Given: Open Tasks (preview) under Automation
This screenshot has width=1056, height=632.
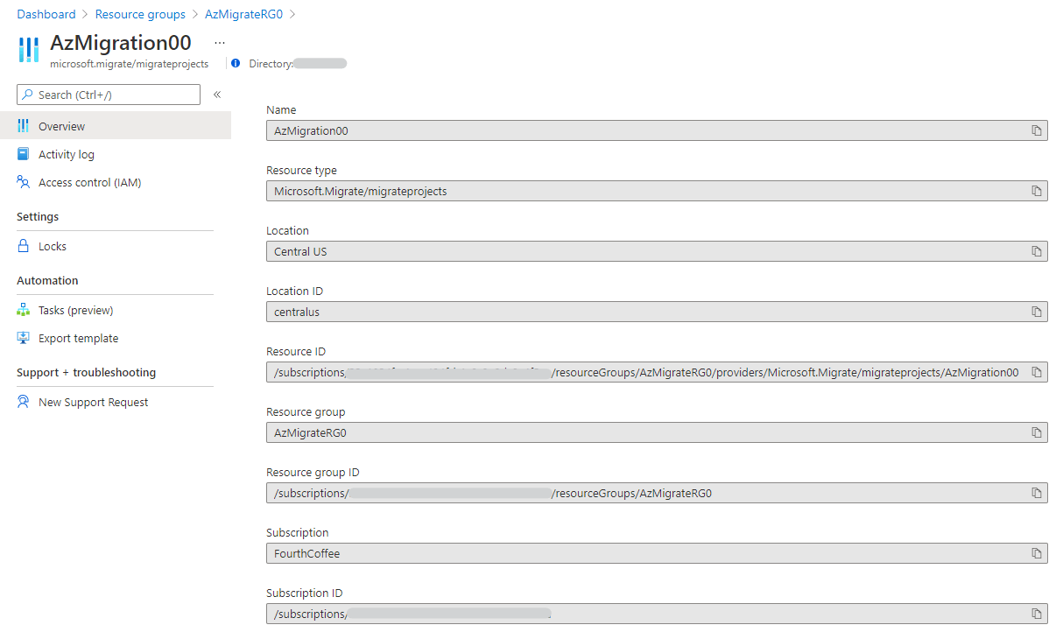Looking at the screenshot, I should [x=75, y=311].
